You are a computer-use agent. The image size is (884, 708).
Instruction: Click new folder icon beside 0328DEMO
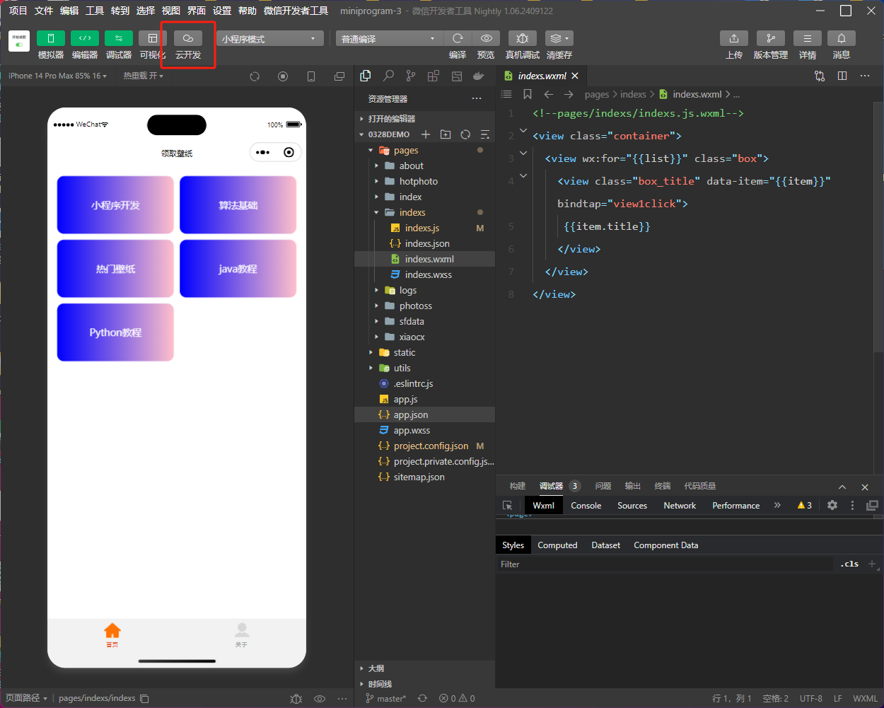point(446,134)
